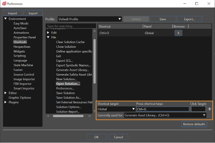The height and width of the screenshot is (143, 215).
Task: Select Easy Mode in Environment
Action: [x=21, y=23]
